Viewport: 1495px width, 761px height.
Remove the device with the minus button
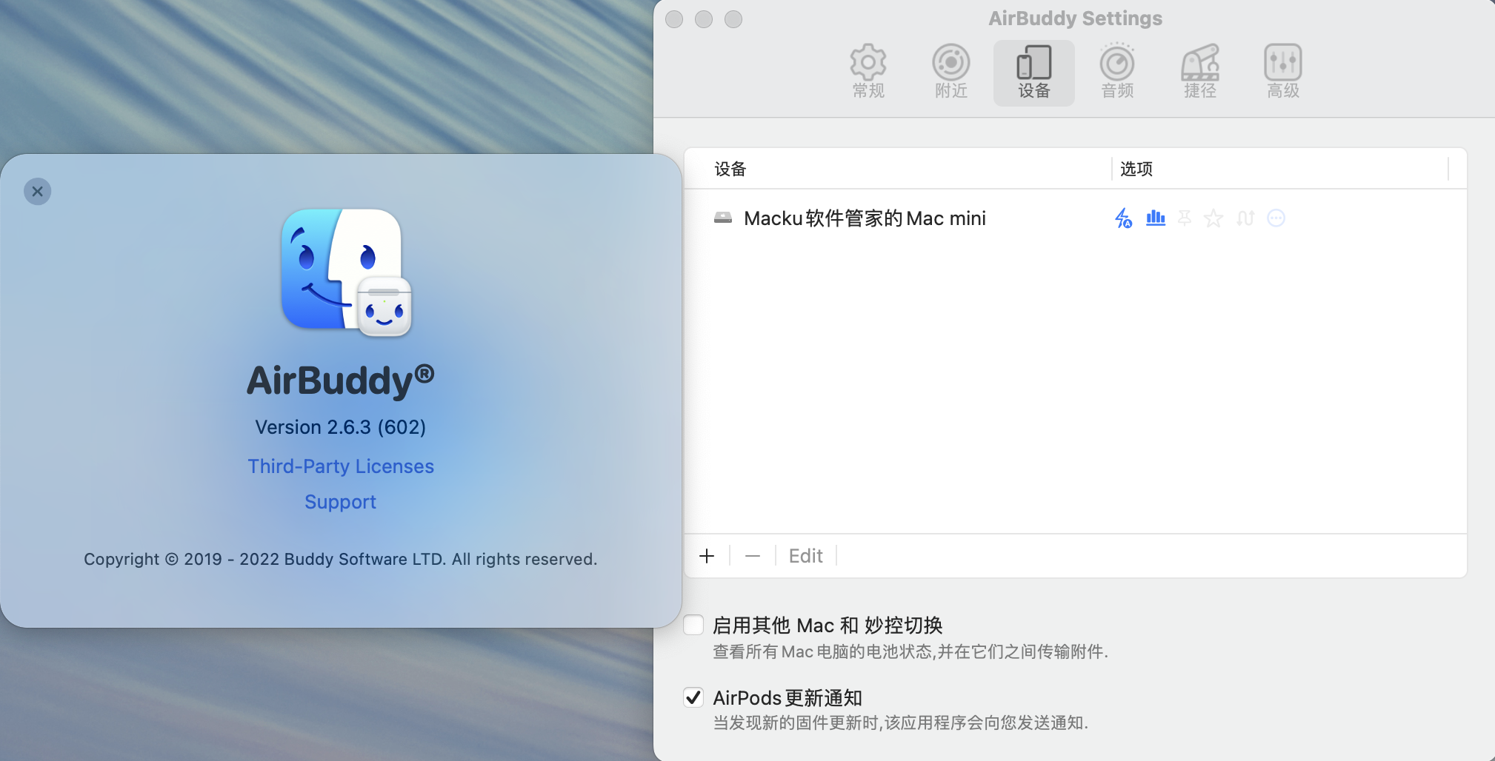[753, 556]
